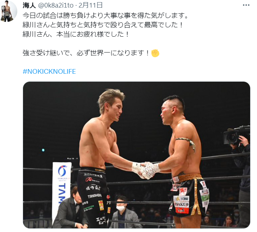Open the tweet timestamp 2月11日
257x232 pixels.
(90, 5)
